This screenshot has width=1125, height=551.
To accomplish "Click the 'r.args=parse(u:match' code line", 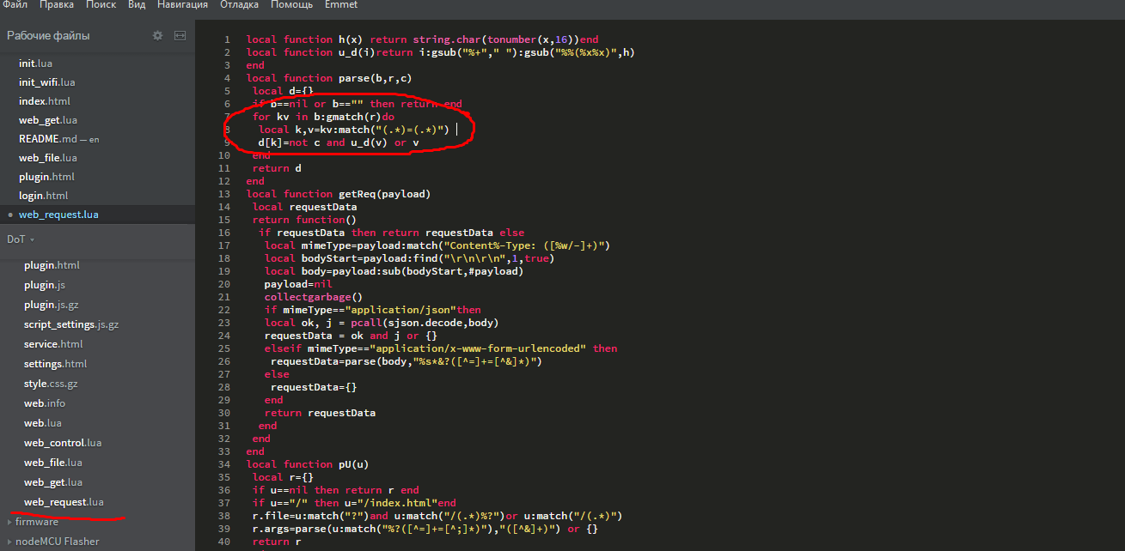I will click(425, 529).
